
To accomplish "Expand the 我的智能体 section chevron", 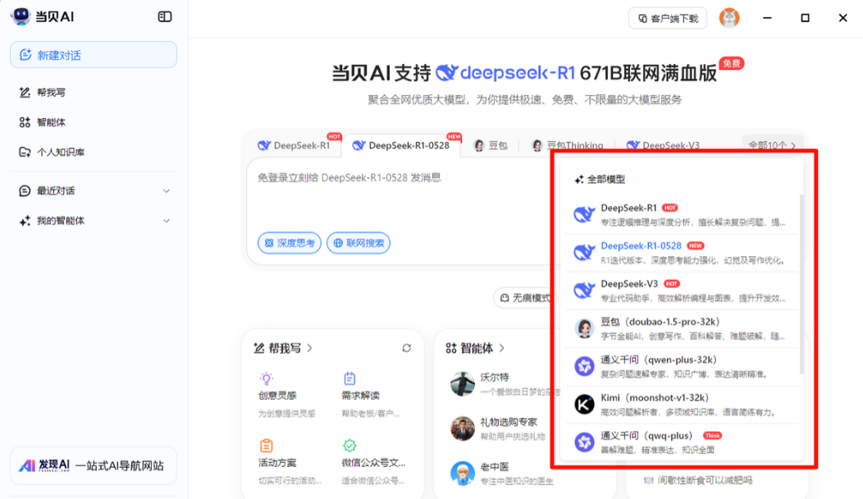I will coord(167,221).
